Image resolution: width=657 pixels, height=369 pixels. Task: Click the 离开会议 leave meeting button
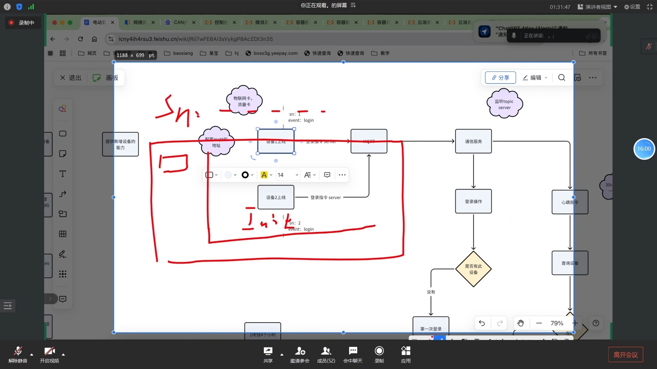[626, 355]
